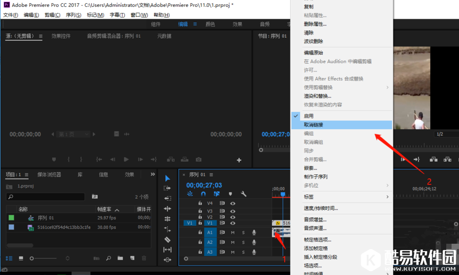This screenshot has width=459, height=275.
Task: Toggle sync lock on V2 track
Action: tap(222, 217)
